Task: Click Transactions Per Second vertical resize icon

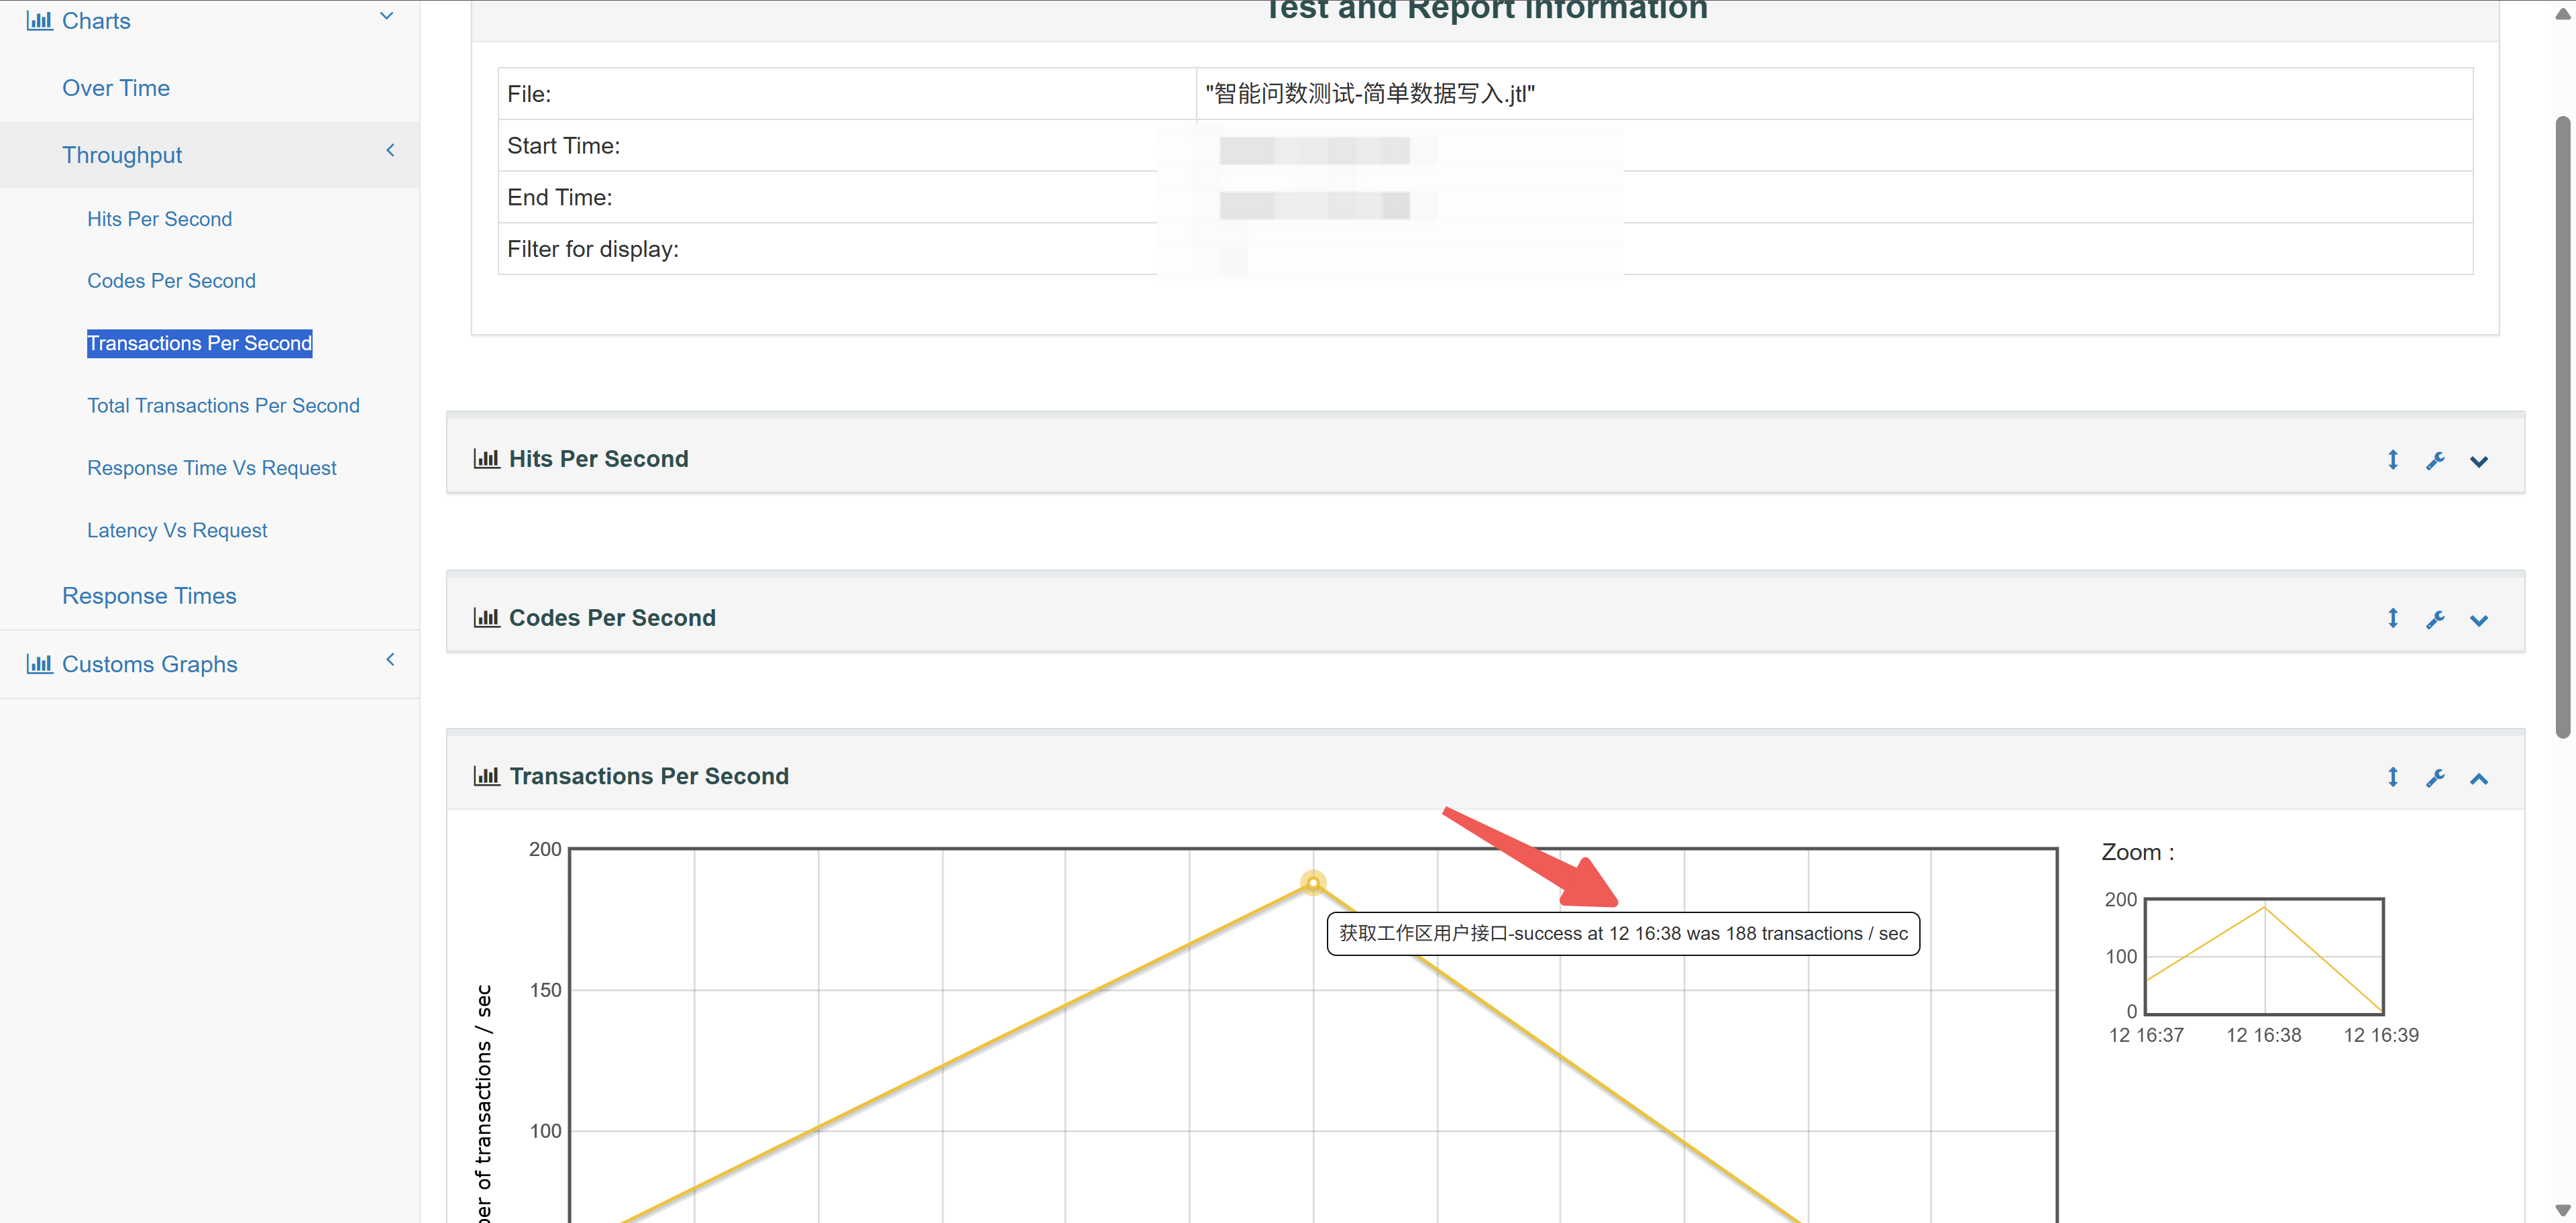Action: [x=2393, y=777]
